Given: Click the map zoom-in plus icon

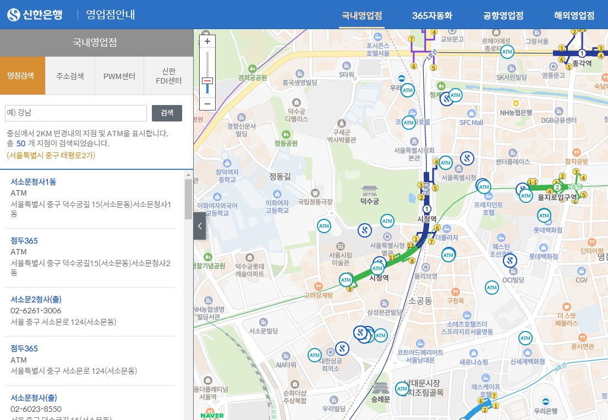Looking at the screenshot, I should [x=207, y=41].
